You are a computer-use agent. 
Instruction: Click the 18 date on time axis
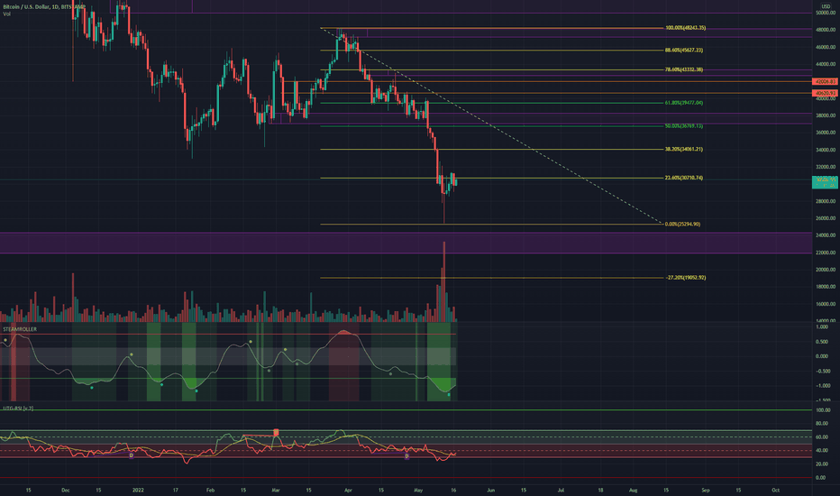(600, 490)
